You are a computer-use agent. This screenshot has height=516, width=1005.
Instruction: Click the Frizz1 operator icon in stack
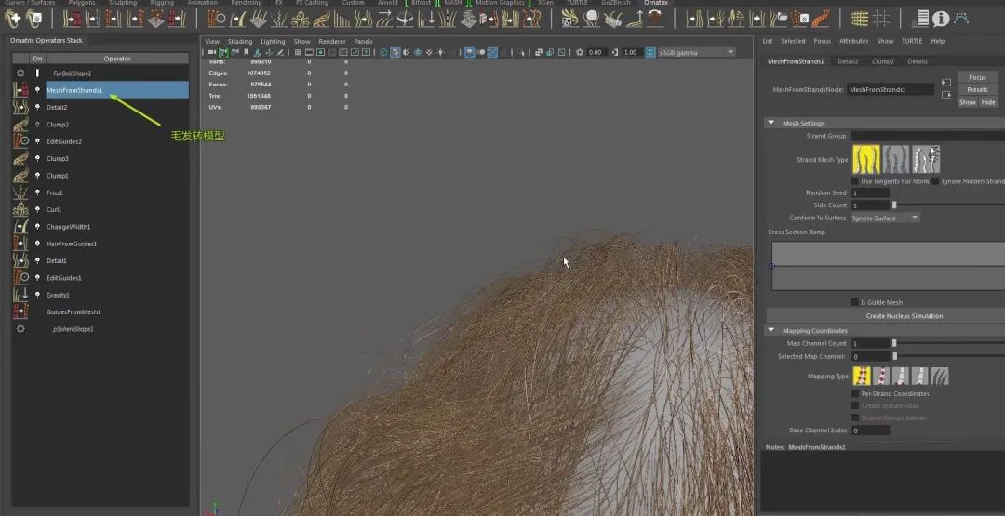pos(20,192)
